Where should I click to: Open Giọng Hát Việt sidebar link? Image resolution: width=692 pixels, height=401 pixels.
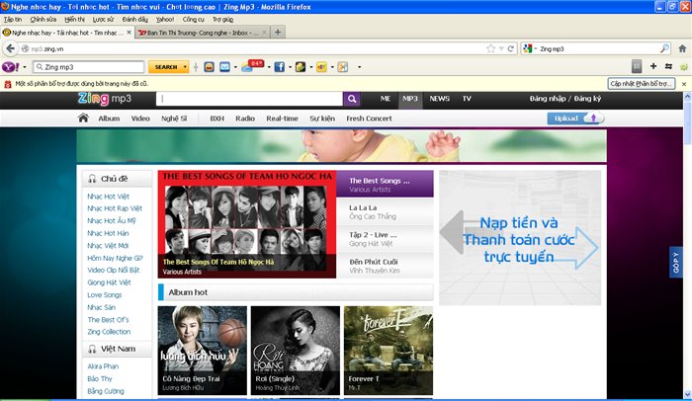pos(109,282)
